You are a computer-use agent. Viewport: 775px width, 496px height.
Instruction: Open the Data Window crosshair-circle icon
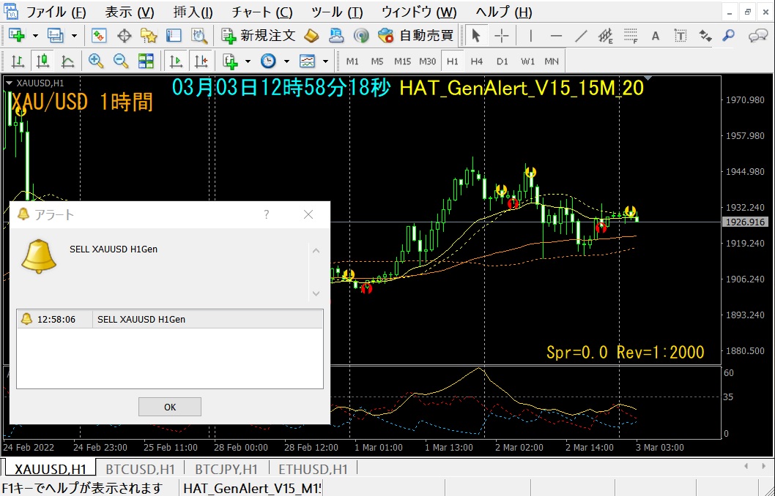(124, 36)
